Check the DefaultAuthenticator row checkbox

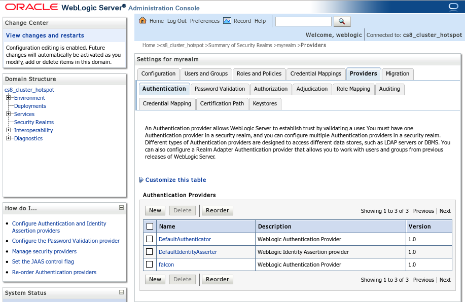point(150,239)
